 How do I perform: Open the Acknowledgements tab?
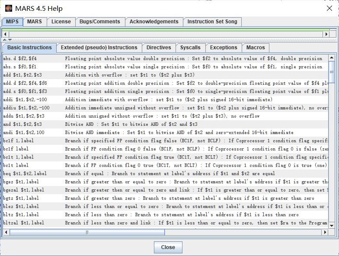point(154,22)
